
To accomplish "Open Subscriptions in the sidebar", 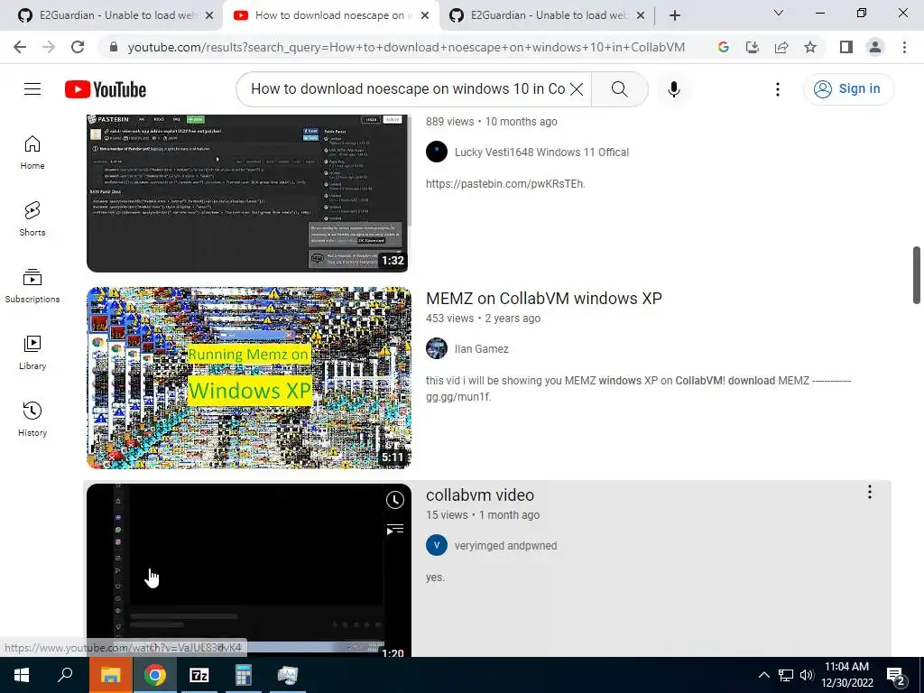I will 32,286.
